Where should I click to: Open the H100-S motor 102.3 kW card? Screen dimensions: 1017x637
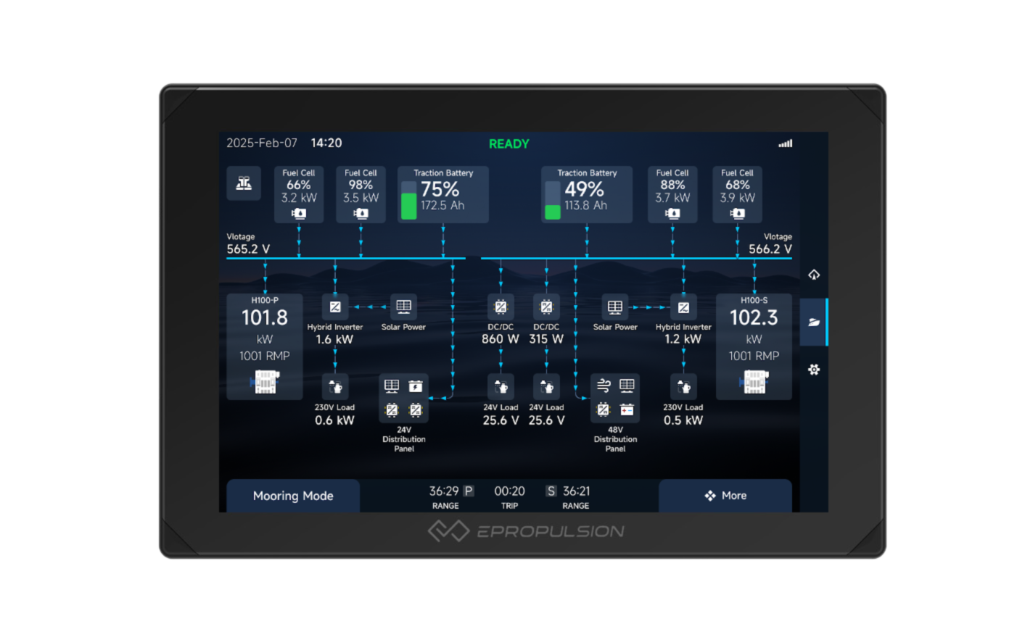(x=754, y=346)
